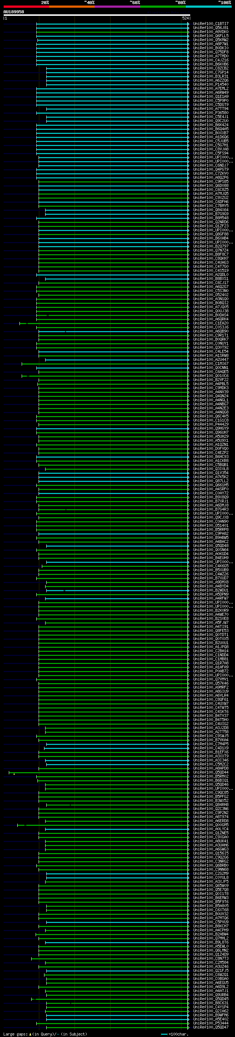This screenshot has height=1037, width=235.
Task: Click the green alignment bar for UniRef100_A9VDK0
Action: [113, 32]
